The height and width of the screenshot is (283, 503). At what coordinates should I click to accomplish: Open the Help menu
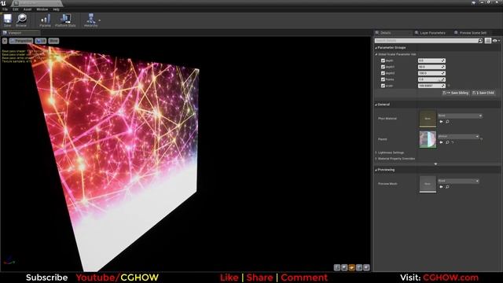click(56, 9)
